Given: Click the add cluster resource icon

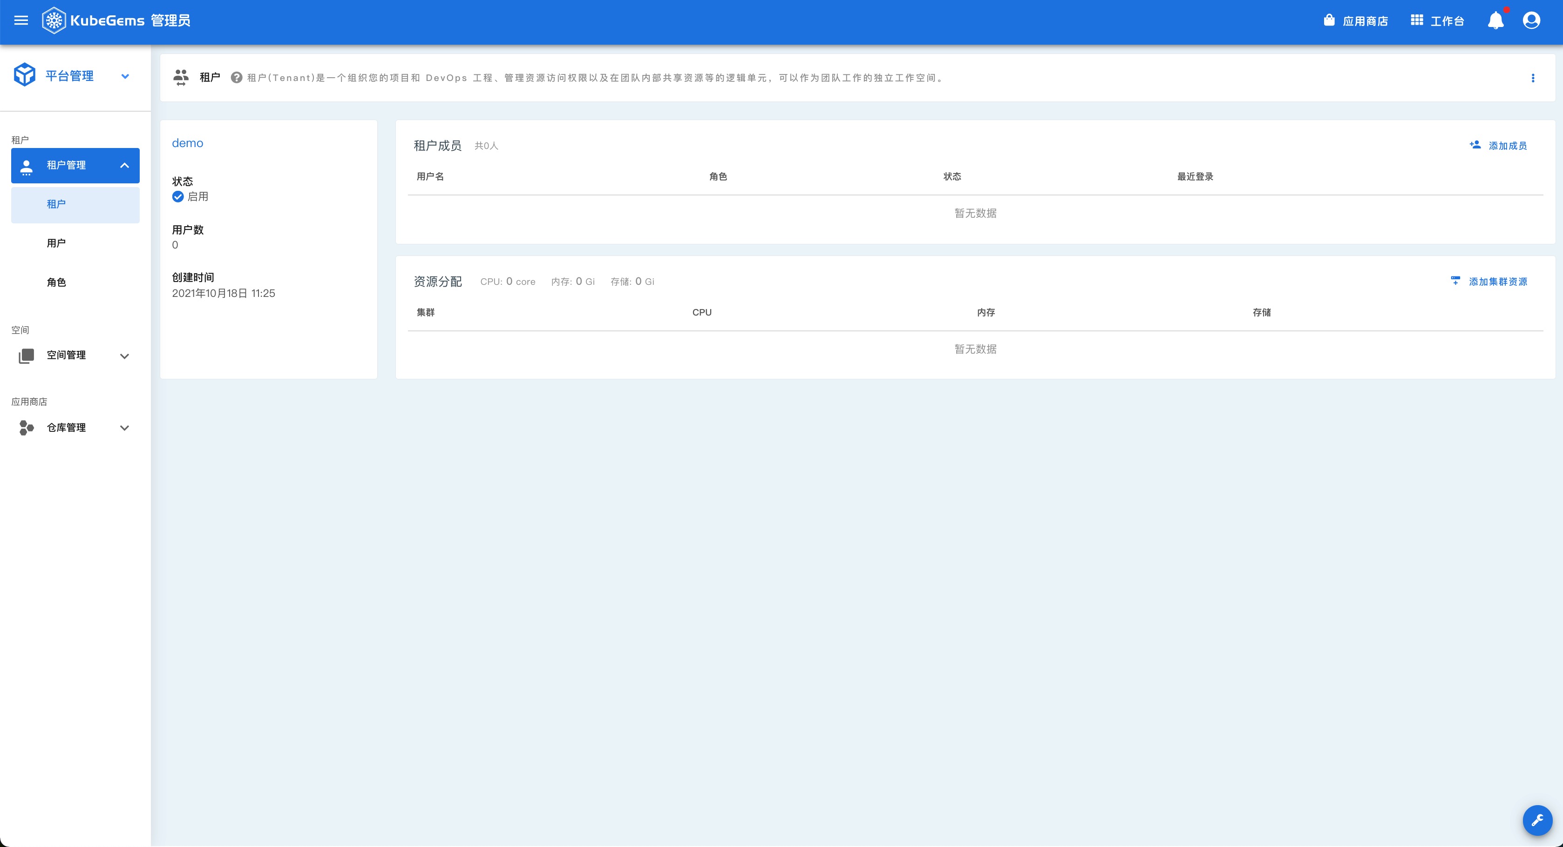Looking at the screenshot, I should pyautogui.click(x=1455, y=281).
